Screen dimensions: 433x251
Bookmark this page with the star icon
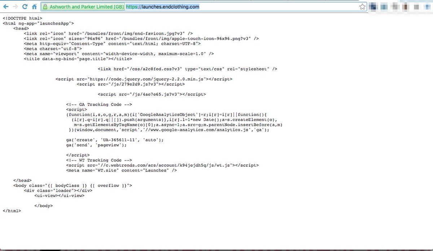click(362, 6)
